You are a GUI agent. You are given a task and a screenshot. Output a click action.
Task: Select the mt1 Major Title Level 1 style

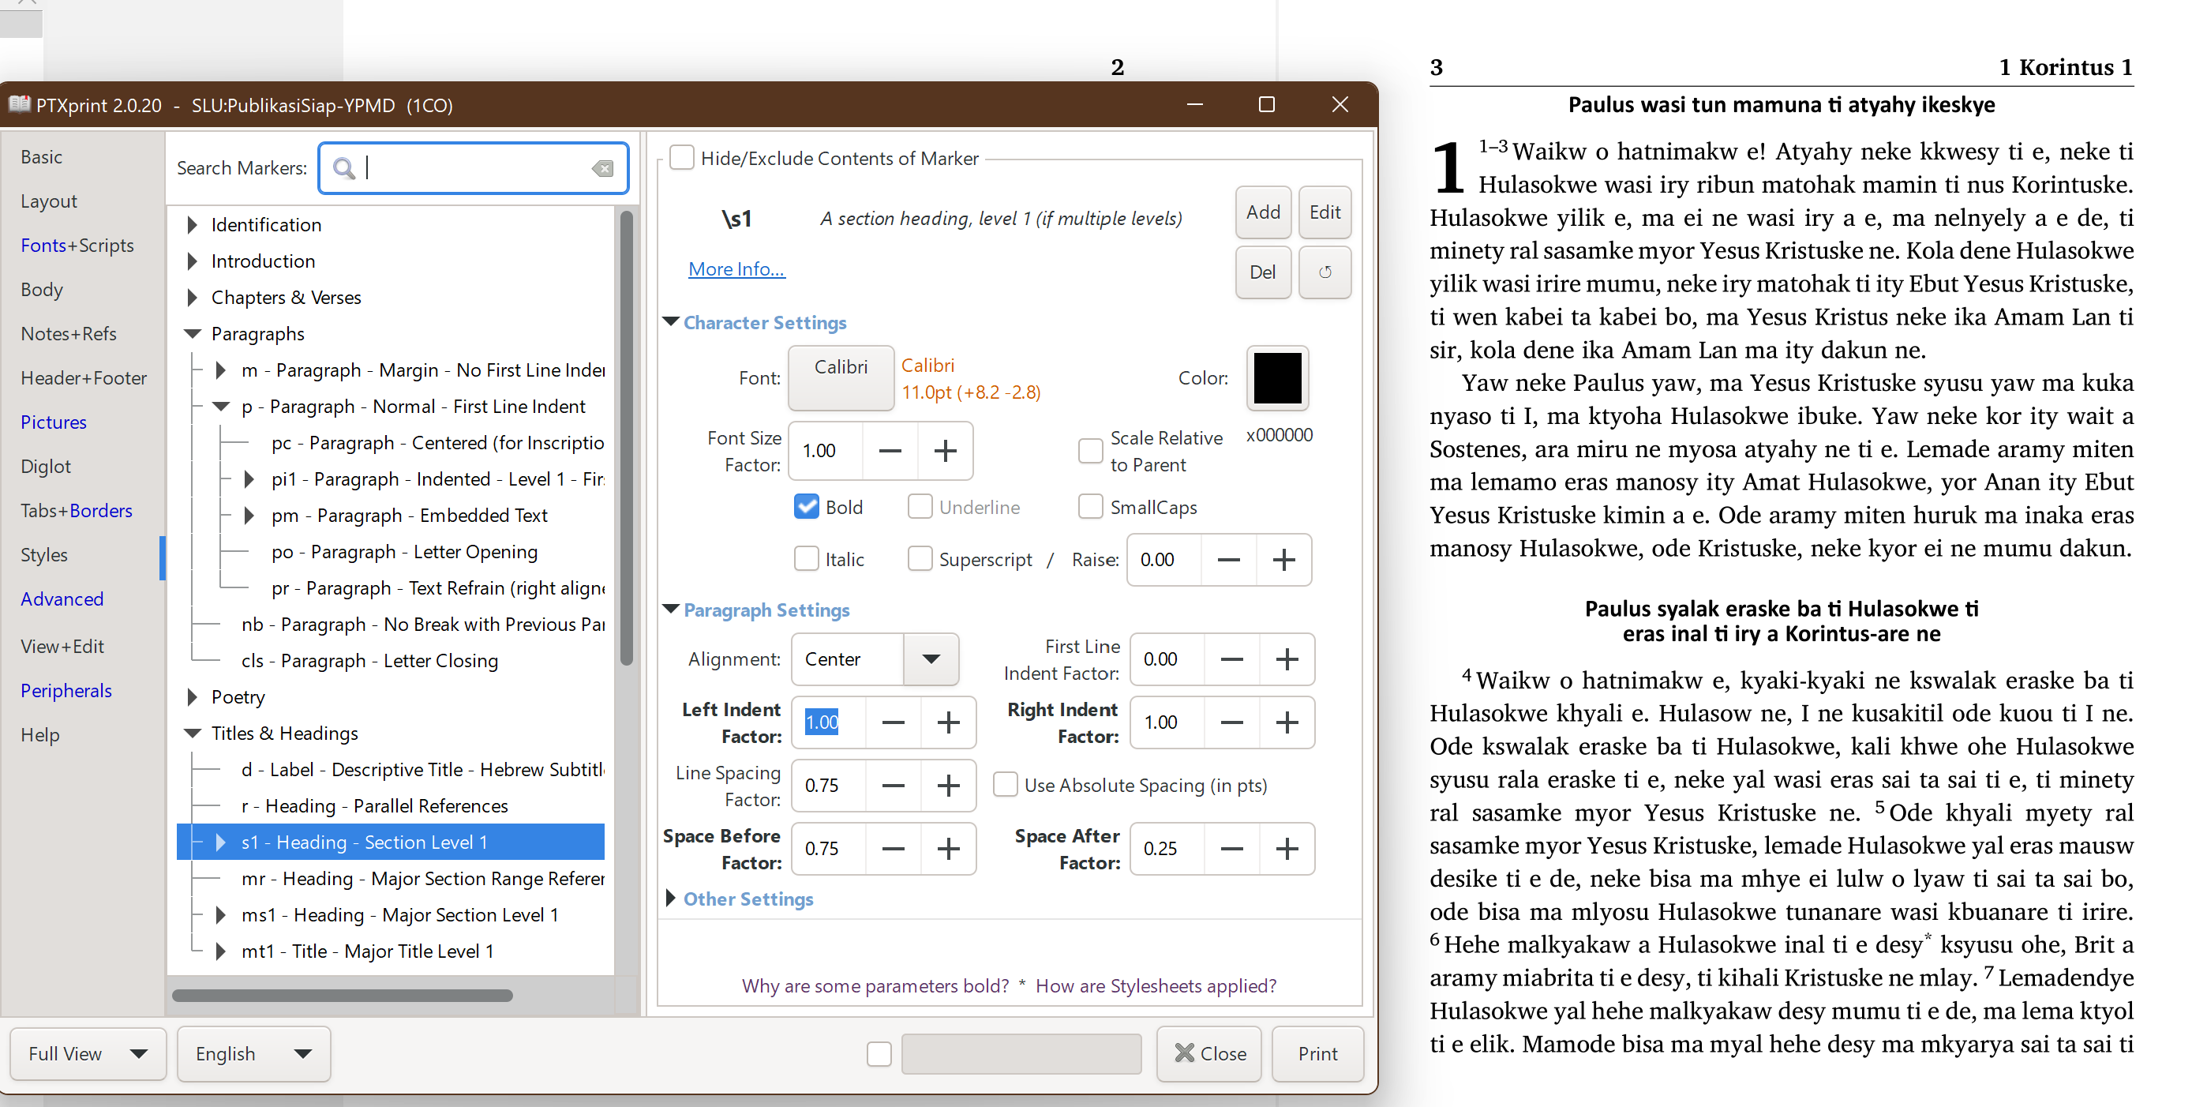(x=367, y=951)
